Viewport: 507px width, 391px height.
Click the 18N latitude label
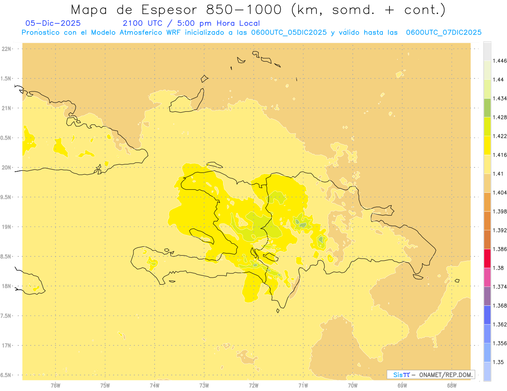(7, 286)
